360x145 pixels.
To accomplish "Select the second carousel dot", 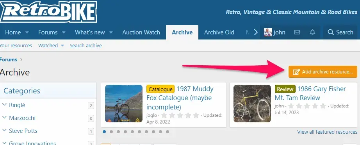I will coord(111,132).
